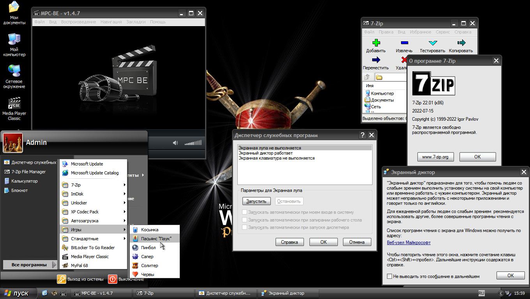Viewport: 530px width, 299px height.
Task: Expand the XP Codec Pack submenu
Action: click(x=94, y=212)
